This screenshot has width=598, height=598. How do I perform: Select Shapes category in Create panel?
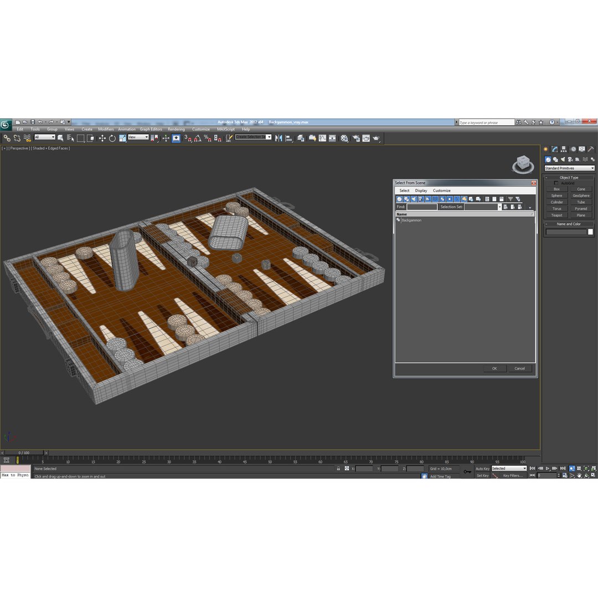click(555, 159)
